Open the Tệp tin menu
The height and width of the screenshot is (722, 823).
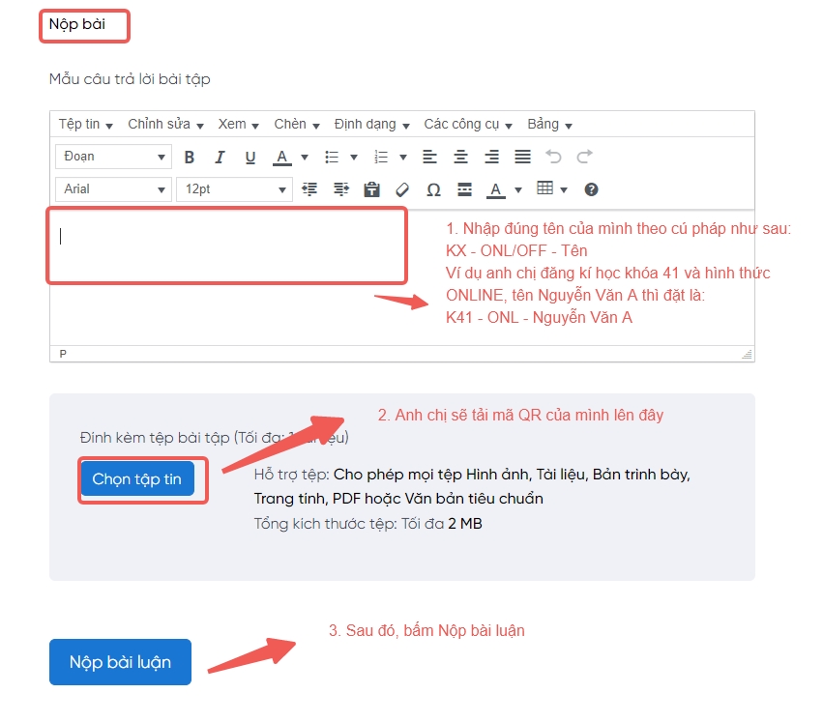[85, 125]
